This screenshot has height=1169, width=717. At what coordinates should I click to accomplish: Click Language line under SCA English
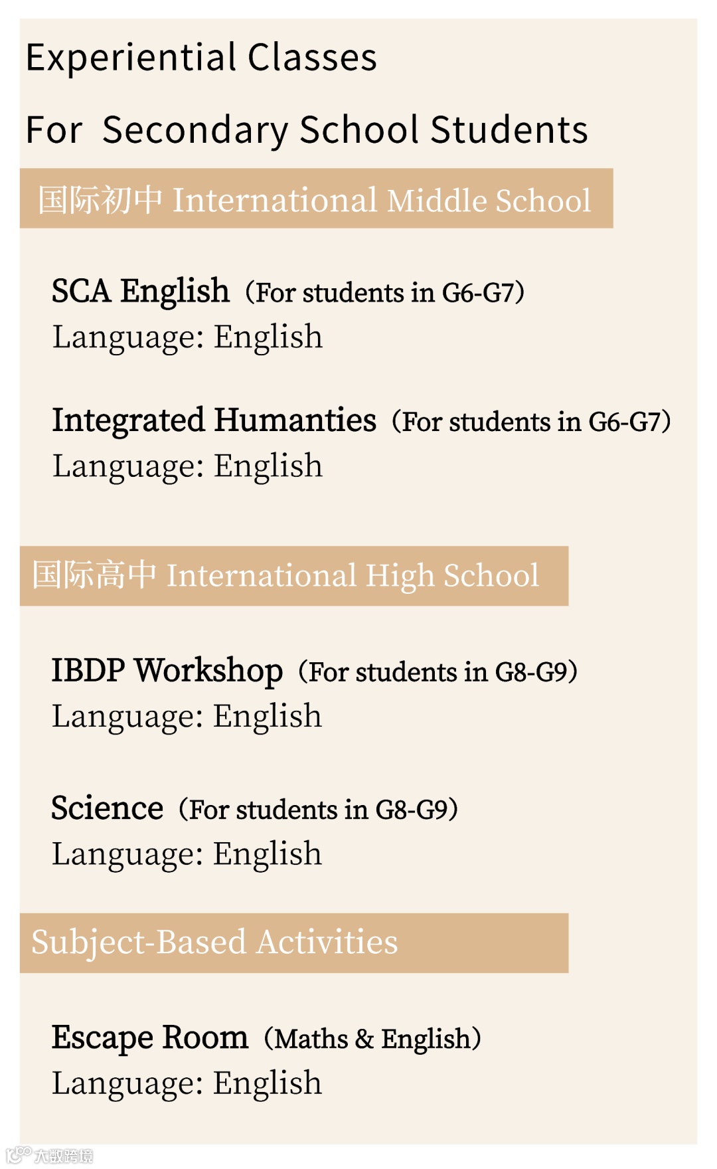pos(187,338)
